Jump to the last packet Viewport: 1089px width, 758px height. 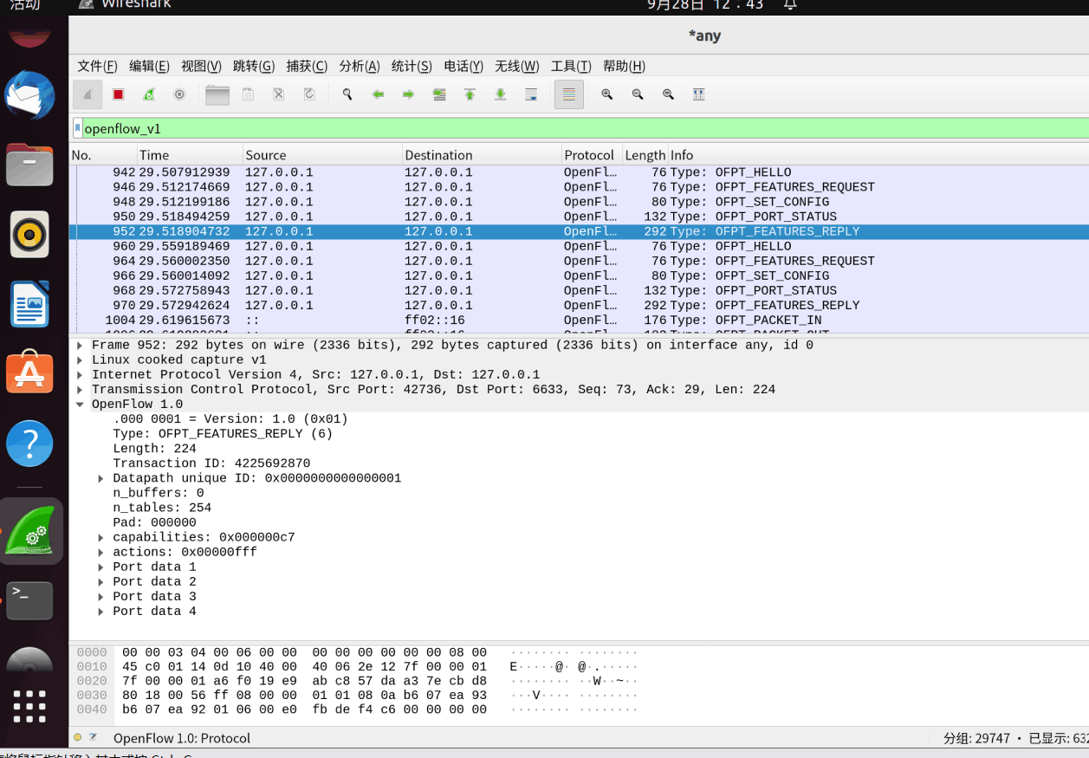point(500,94)
